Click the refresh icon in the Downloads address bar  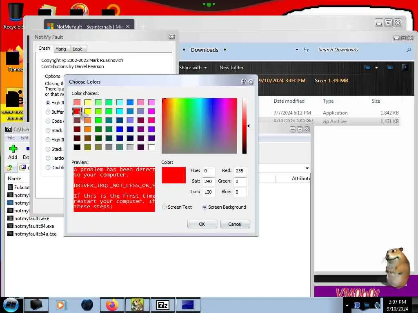(306, 50)
